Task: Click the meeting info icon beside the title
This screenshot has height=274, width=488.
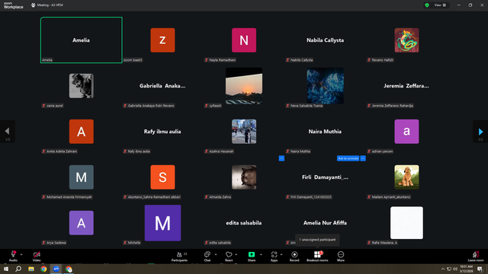Action: 33,5
